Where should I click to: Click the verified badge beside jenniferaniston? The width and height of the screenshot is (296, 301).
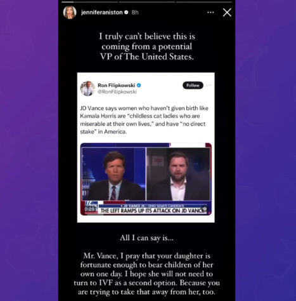point(126,13)
